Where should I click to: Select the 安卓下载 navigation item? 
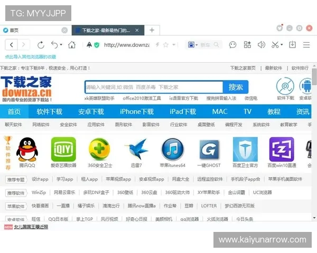click(91, 112)
